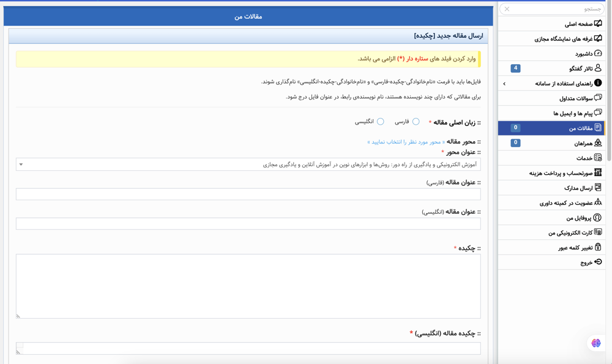The image size is (612, 364).
Task: Click the تالار گفتگو user icon
Action: 597,68
